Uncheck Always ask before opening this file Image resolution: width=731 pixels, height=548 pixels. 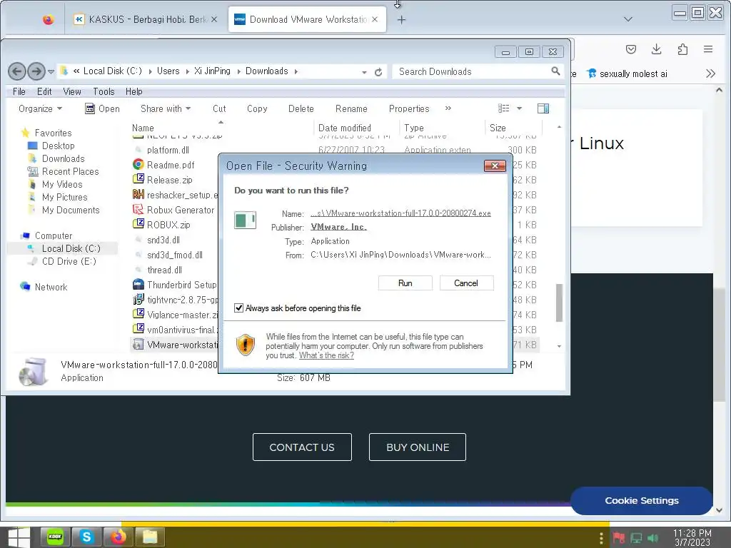(238, 308)
